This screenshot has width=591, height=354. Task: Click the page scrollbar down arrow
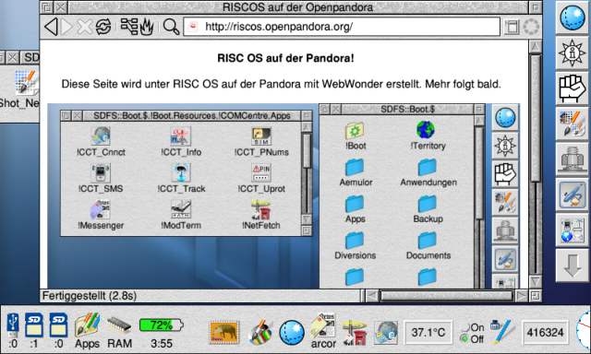[536, 282]
